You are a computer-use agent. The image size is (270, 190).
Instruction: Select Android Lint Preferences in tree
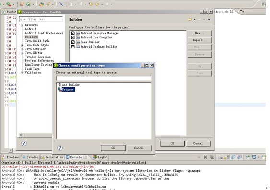coord(44,33)
